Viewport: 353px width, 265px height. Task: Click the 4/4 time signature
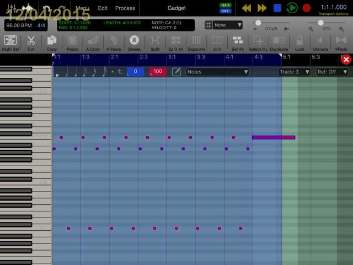point(41,25)
